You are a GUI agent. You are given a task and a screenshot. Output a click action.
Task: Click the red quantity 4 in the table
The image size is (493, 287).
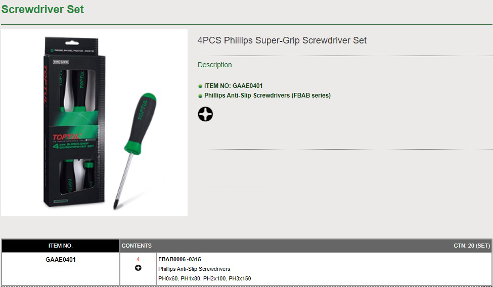(138, 259)
